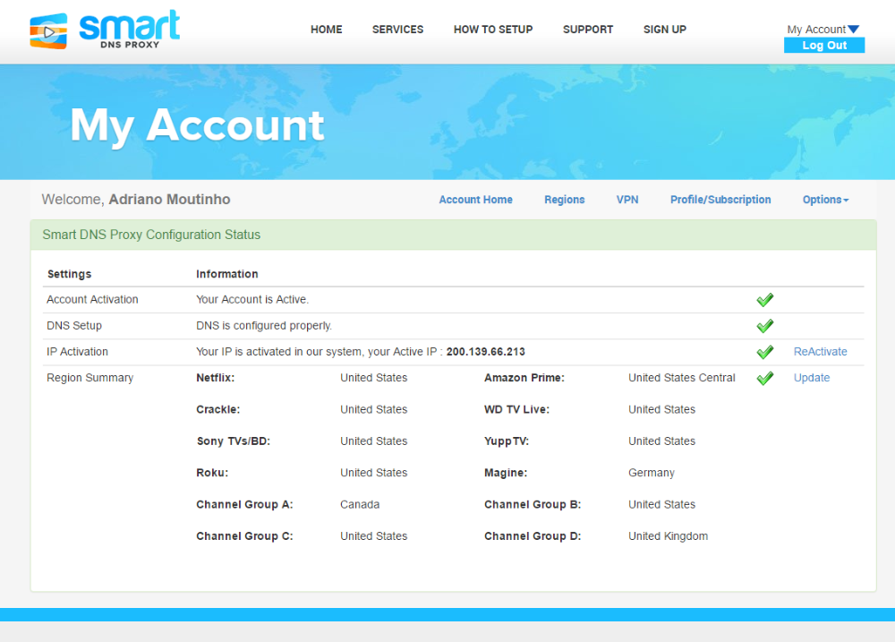The height and width of the screenshot is (642, 895).
Task: Click the Account Activation settings label
Action: click(x=92, y=299)
